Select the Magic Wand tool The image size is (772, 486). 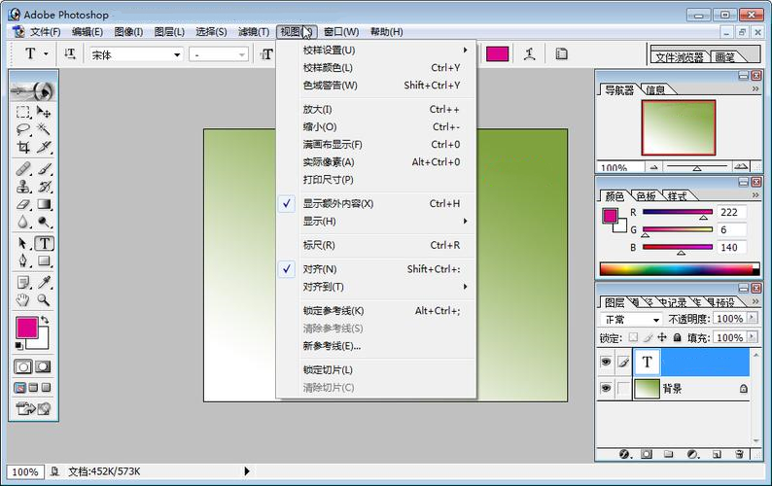click(x=44, y=129)
